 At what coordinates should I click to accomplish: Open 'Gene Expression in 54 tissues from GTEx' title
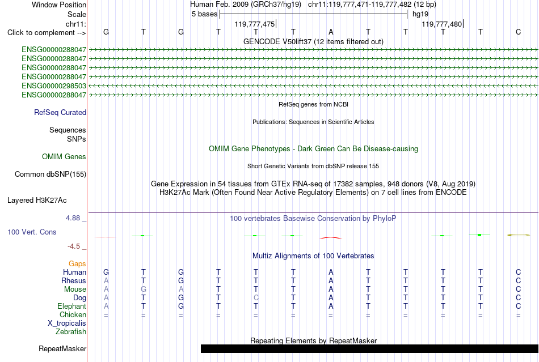tap(313, 184)
